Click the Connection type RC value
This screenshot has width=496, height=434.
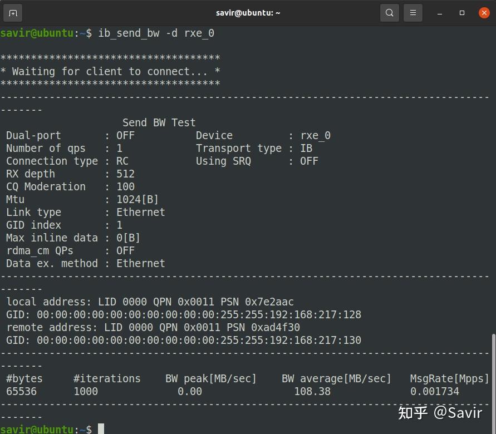click(x=122, y=161)
